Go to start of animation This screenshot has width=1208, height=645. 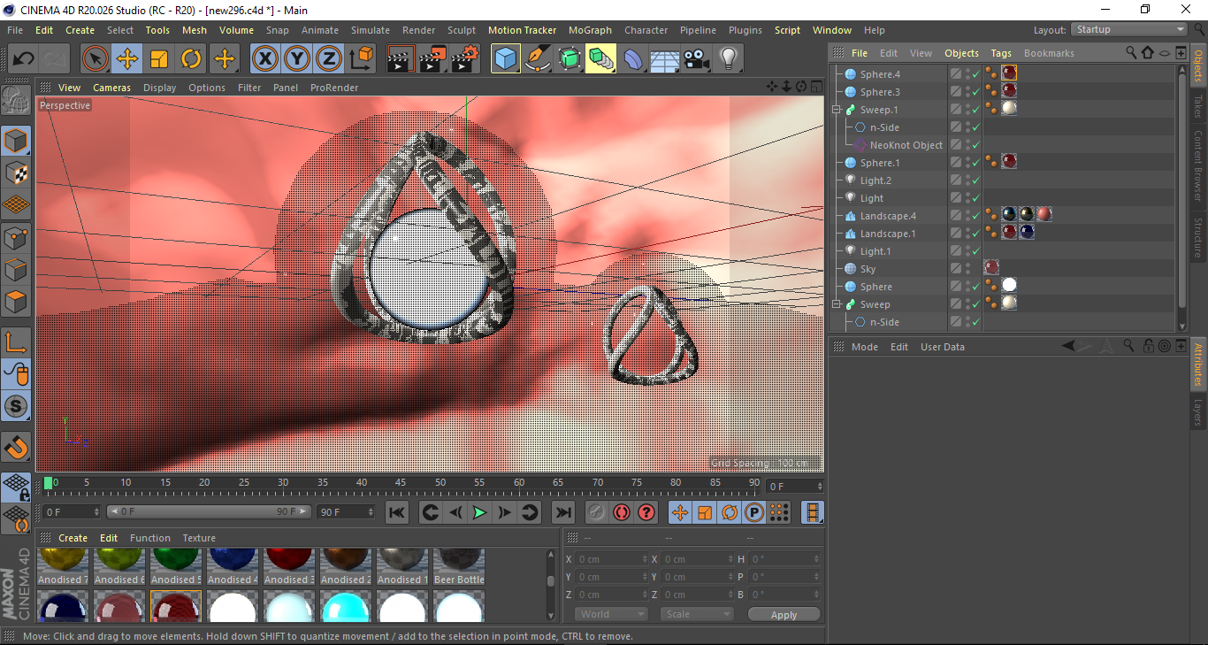[x=397, y=512]
